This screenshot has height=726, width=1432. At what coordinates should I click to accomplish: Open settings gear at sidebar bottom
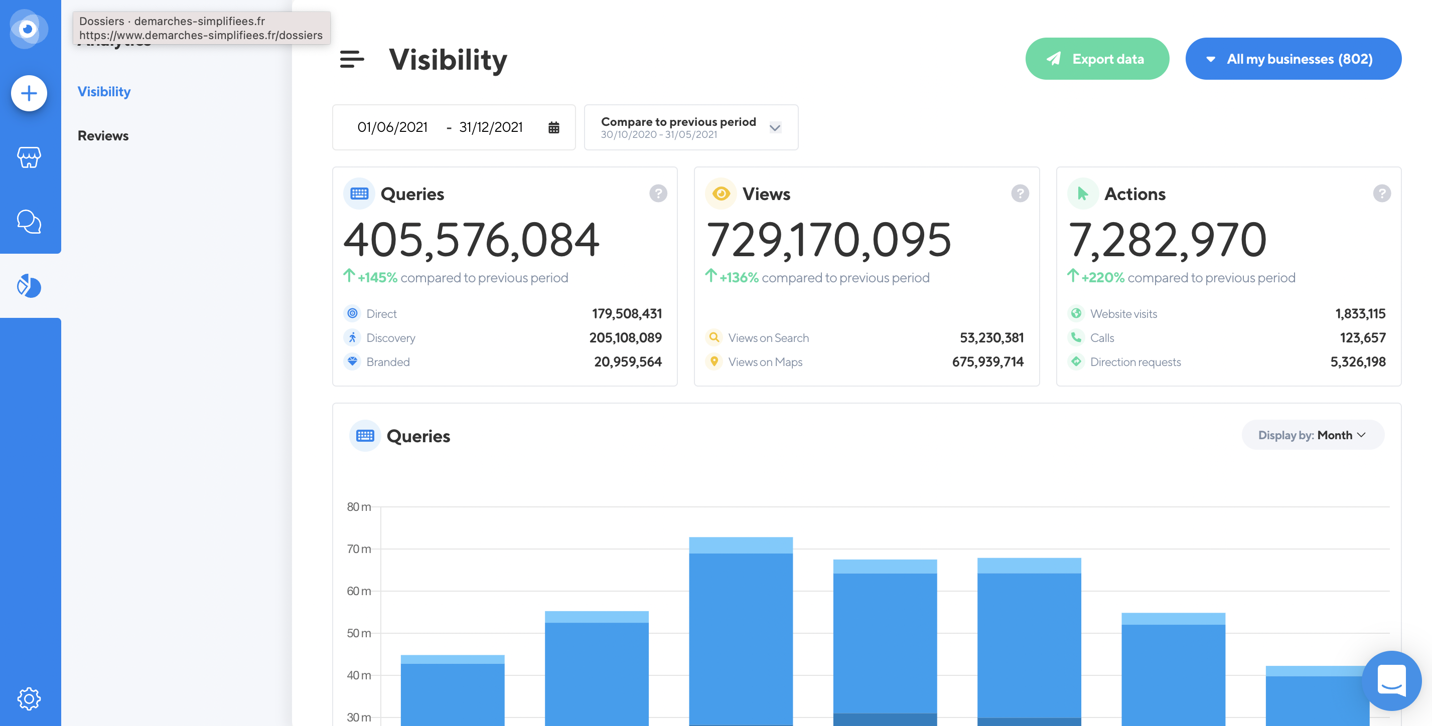29,698
